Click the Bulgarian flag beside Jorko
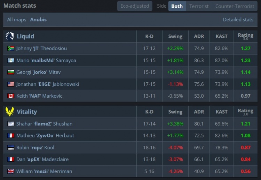The width and height of the screenshot is (261, 180). point(11,72)
